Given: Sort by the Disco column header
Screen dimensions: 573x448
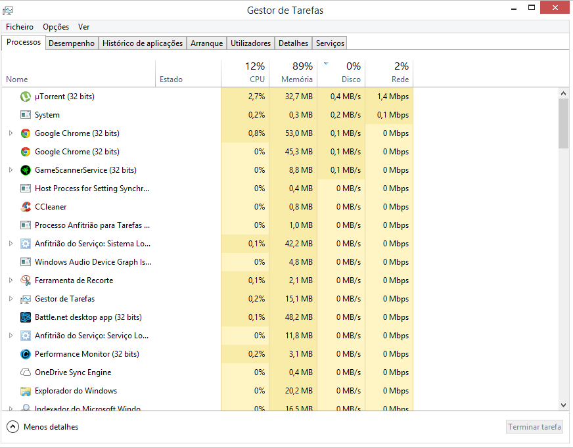Looking at the screenshot, I should tap(341, 73).
